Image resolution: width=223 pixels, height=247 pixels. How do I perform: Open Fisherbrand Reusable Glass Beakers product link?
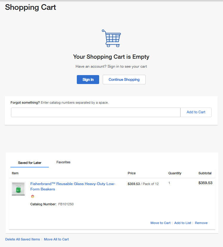tap(73, 186)
